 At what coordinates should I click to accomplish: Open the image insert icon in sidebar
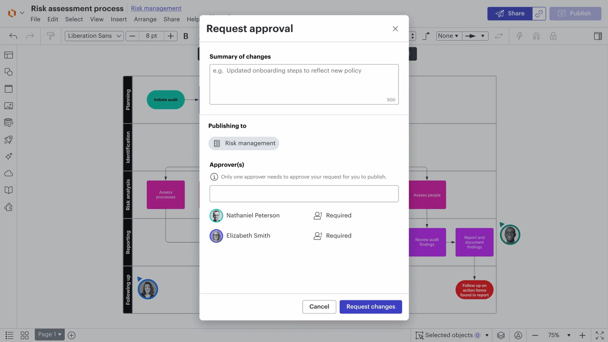[9, 106]
